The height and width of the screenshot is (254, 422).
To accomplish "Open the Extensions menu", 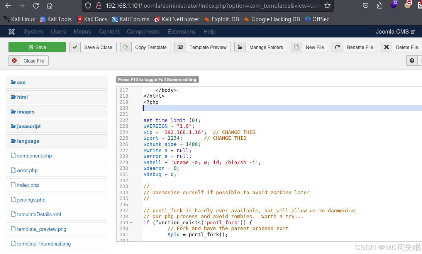I will [x=181, y=32].
